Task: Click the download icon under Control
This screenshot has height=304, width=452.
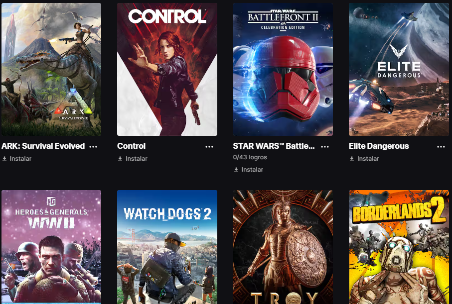Action: click(120, 159)
